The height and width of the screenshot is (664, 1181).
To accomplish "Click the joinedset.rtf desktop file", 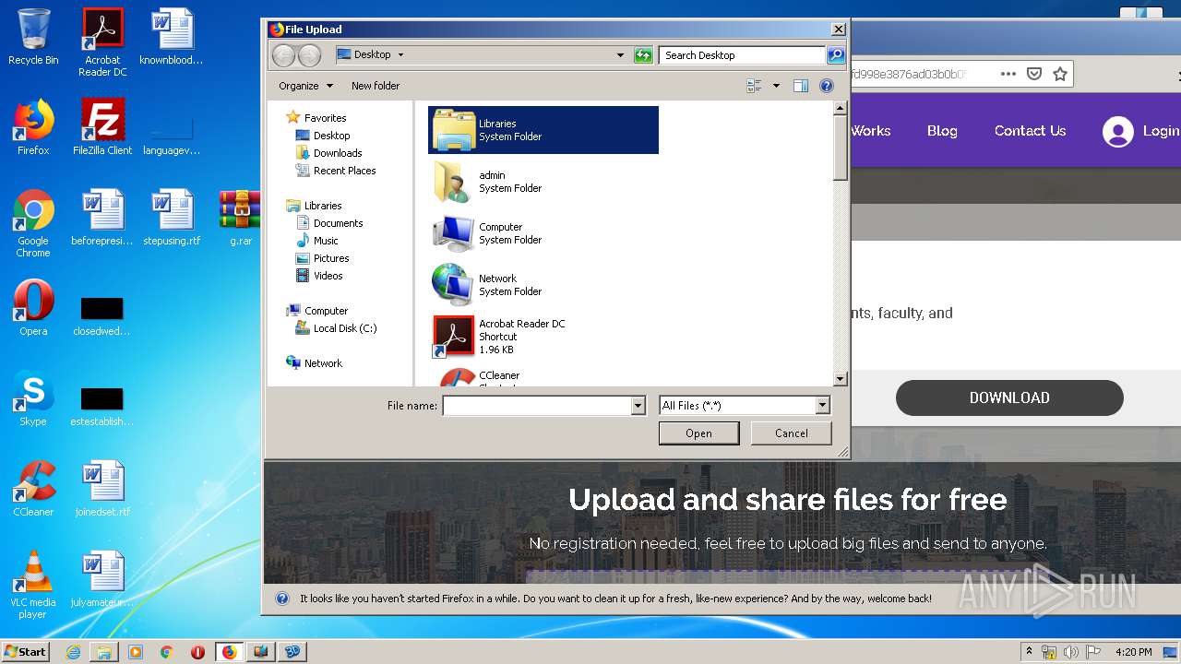I will (x=102, y=489).
